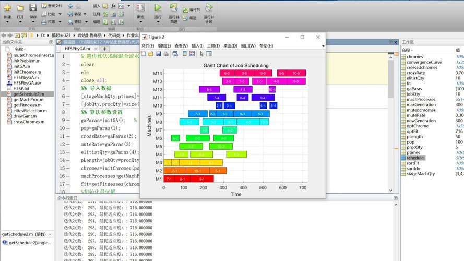The height and width of the screenshot is (261, 464).
Task: Toggle the Edit Plot arrow tool
Action: pyautogui.click(x=201, y=54)
